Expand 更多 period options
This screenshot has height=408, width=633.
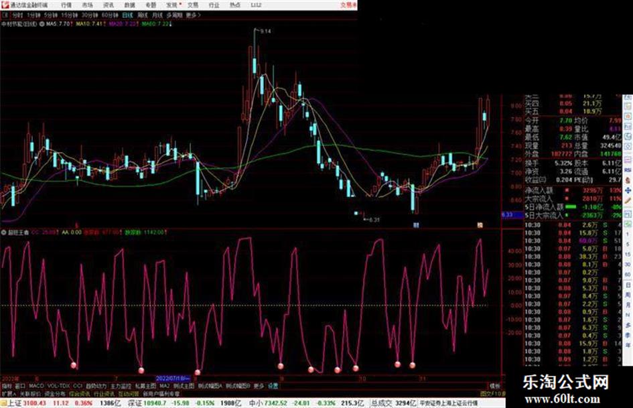pos(194,15)
